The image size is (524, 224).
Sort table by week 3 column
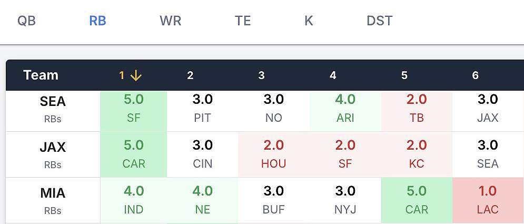coord(262,75)
